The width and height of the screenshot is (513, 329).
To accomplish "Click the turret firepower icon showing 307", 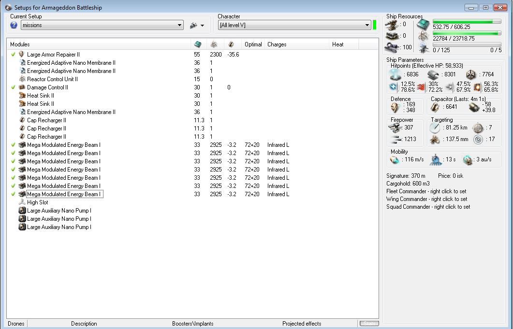I will 396,128.
